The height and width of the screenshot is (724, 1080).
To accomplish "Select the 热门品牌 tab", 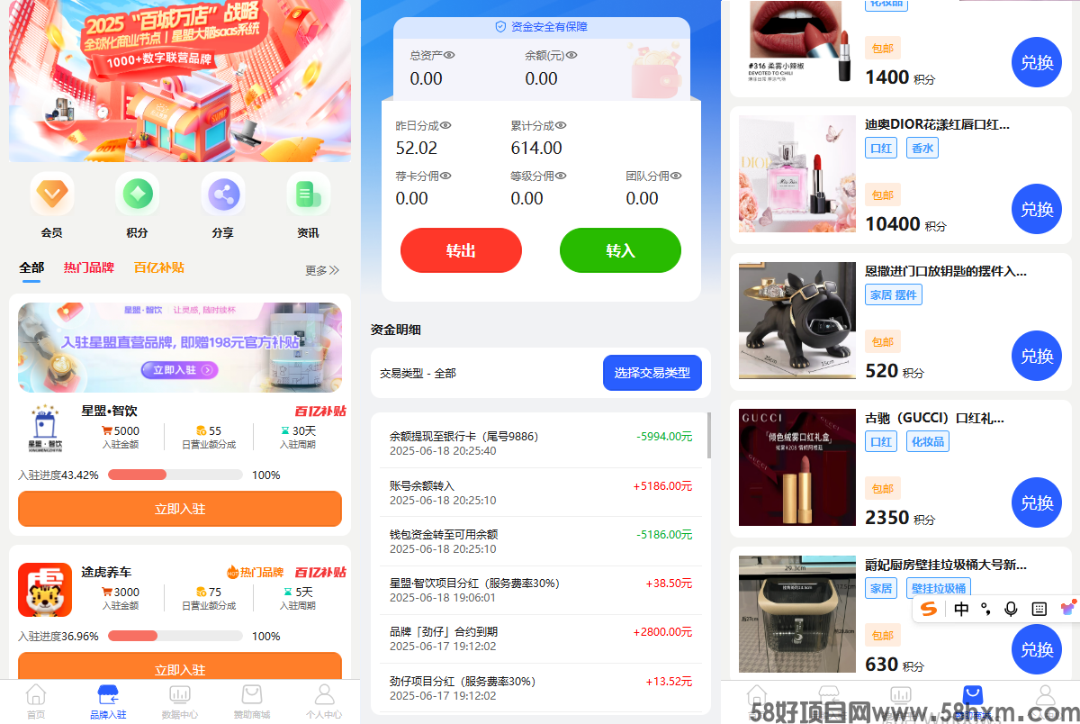I will pos(89,267).
